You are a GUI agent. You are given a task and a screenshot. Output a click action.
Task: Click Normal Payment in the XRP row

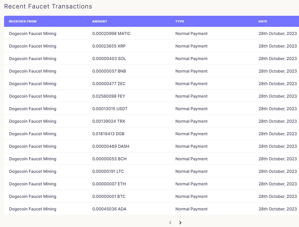tap(191, 46)
